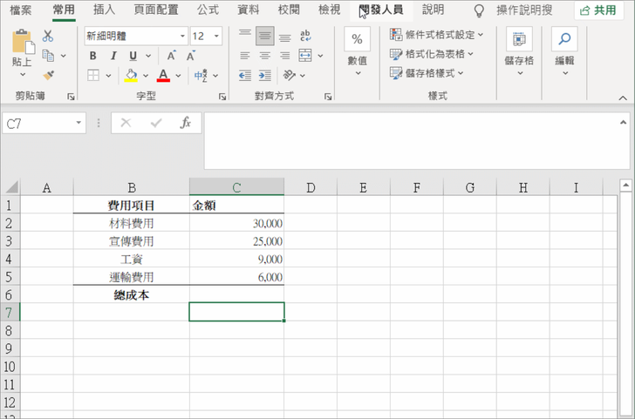Click the Wrap Text icon

[305, 37]
